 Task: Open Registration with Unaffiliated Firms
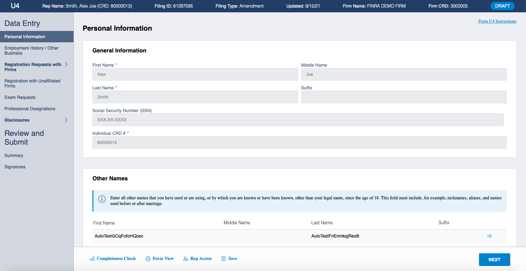tap(32, 83)
